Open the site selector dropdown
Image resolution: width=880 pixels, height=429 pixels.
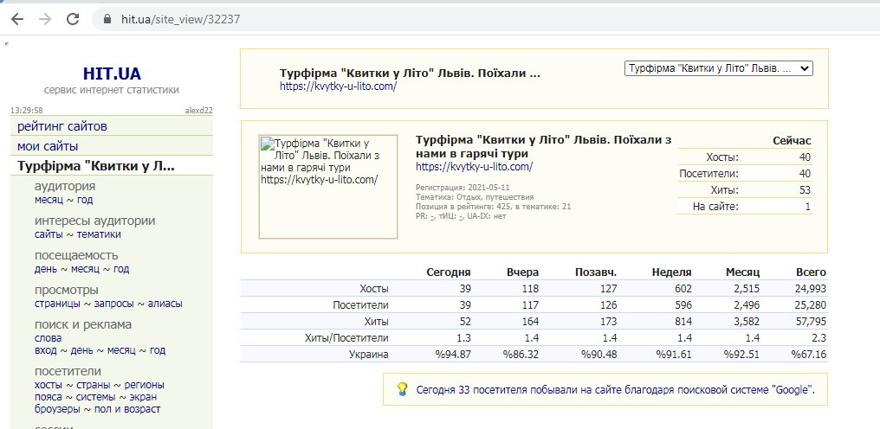pyautogui.click(x=718, y=68)
